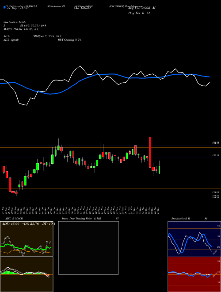The width and height of the screenshot is (221, 292).
Task: Click the 'ADX signal:' label
Action: point(11,40)
